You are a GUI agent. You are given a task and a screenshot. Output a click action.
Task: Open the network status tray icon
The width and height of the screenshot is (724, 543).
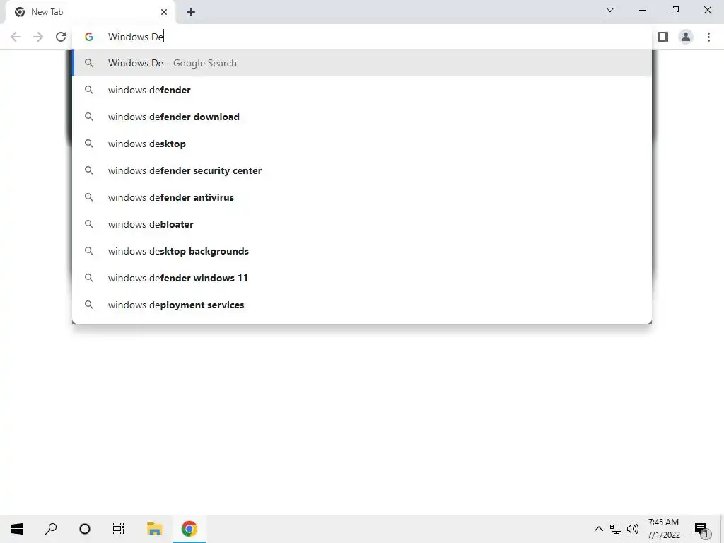(616, 529)
